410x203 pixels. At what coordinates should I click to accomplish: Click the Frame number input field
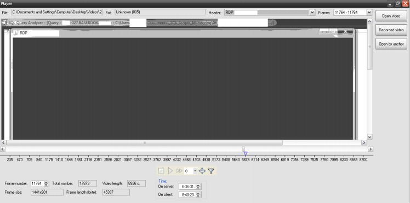coord(37,184)
